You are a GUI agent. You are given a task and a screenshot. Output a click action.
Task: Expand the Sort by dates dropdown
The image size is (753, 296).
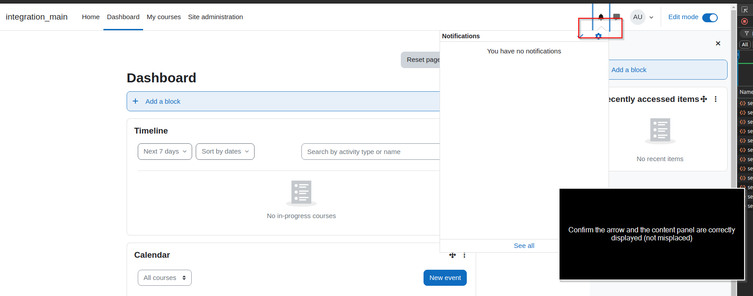click(225, 151)
